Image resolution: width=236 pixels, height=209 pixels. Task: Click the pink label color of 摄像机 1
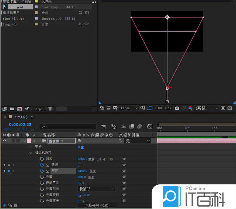(x=29, y=141)
